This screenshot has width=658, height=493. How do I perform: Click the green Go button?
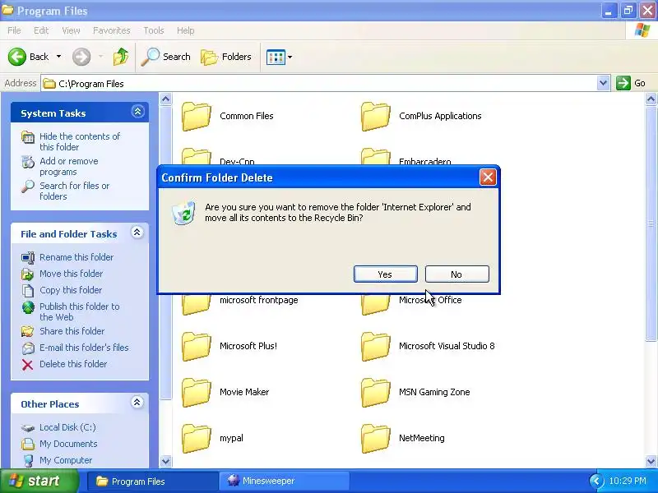[631, 83]
